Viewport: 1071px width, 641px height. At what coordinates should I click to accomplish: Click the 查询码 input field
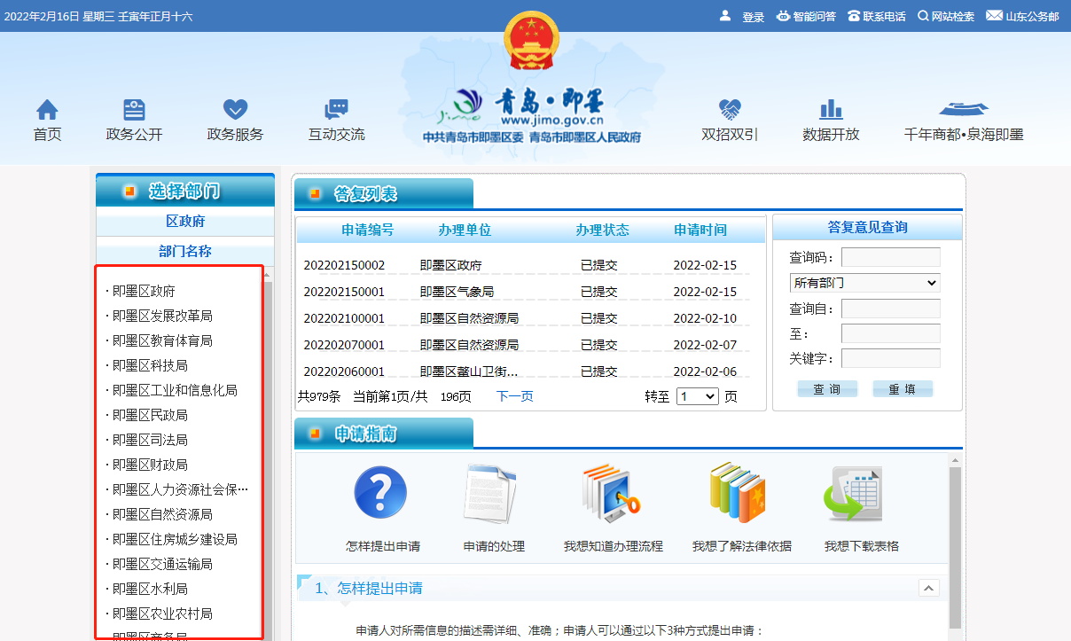point(890,257)
